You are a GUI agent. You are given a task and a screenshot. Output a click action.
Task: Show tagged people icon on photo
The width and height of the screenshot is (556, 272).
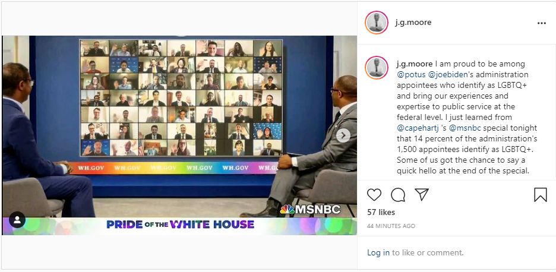pyautogui.click(x=17, y=220)
